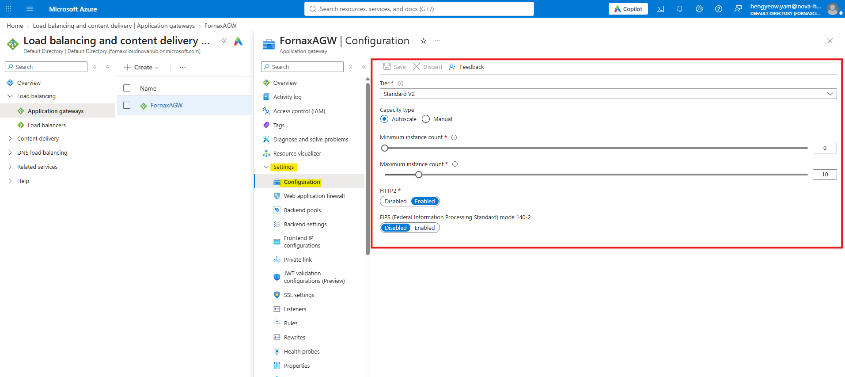This screenshot has width=845, height=377.
Task: Open the Copilot icon in the left panel header
Action: click(x=238, y=41)
